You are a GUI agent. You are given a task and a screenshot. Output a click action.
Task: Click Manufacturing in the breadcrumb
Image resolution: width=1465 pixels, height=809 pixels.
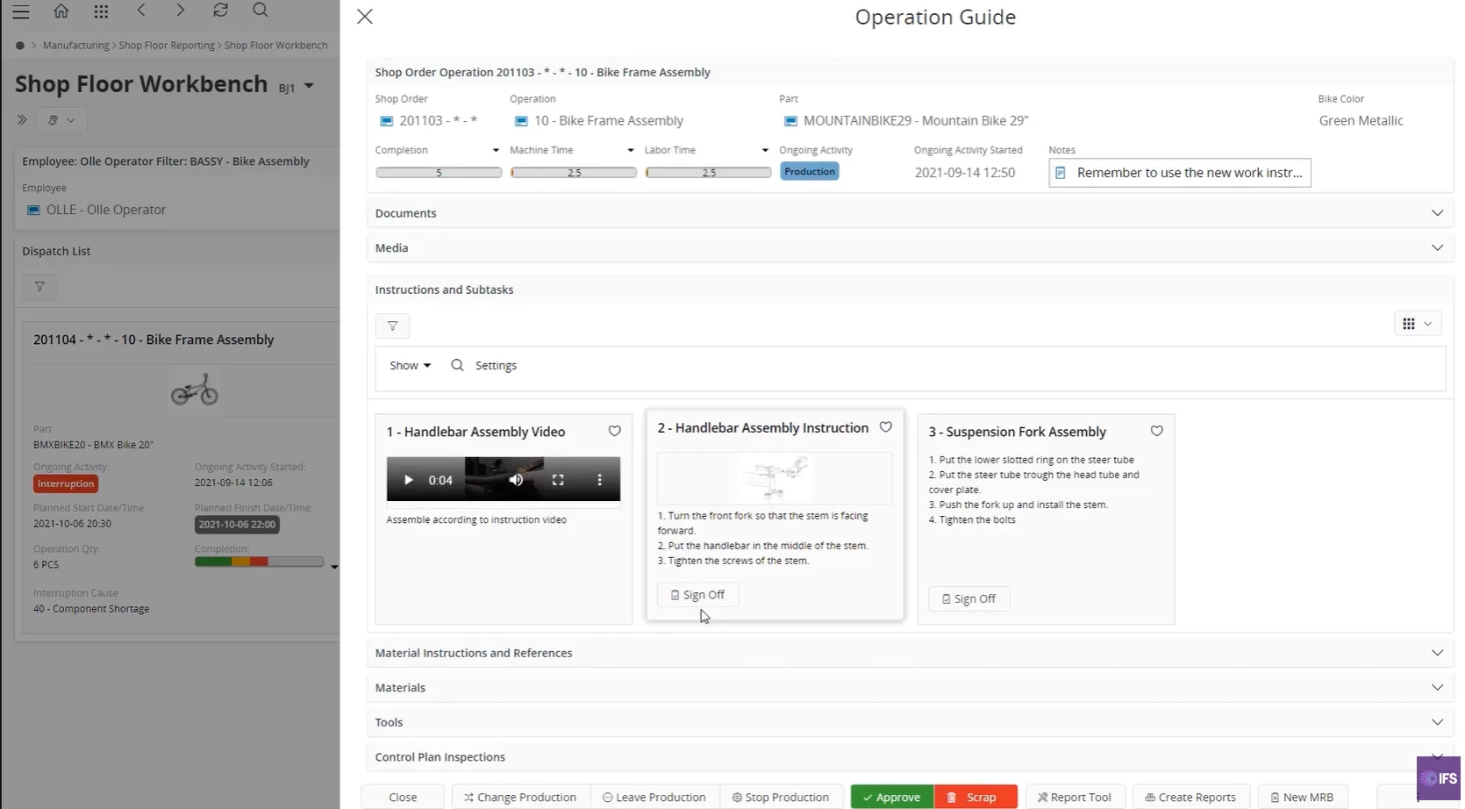[76, 46]
